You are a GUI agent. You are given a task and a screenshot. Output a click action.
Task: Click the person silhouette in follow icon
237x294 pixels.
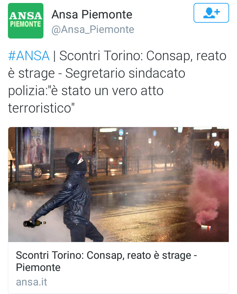pyautogui.click(x=209, y=13)
